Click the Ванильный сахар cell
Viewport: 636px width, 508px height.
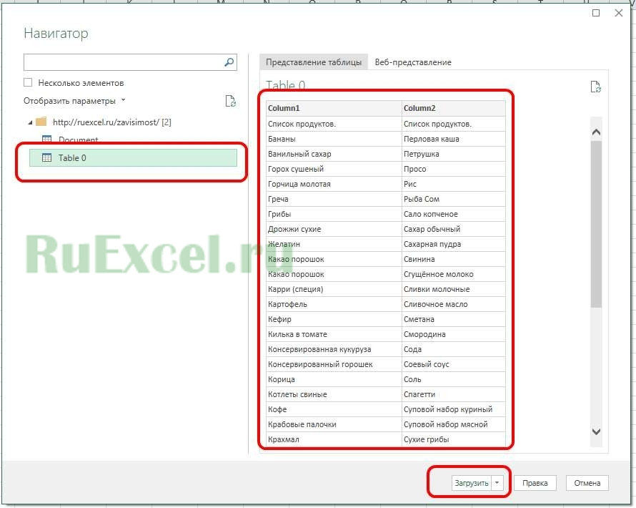pyautogui.click(x=334, y=154)
